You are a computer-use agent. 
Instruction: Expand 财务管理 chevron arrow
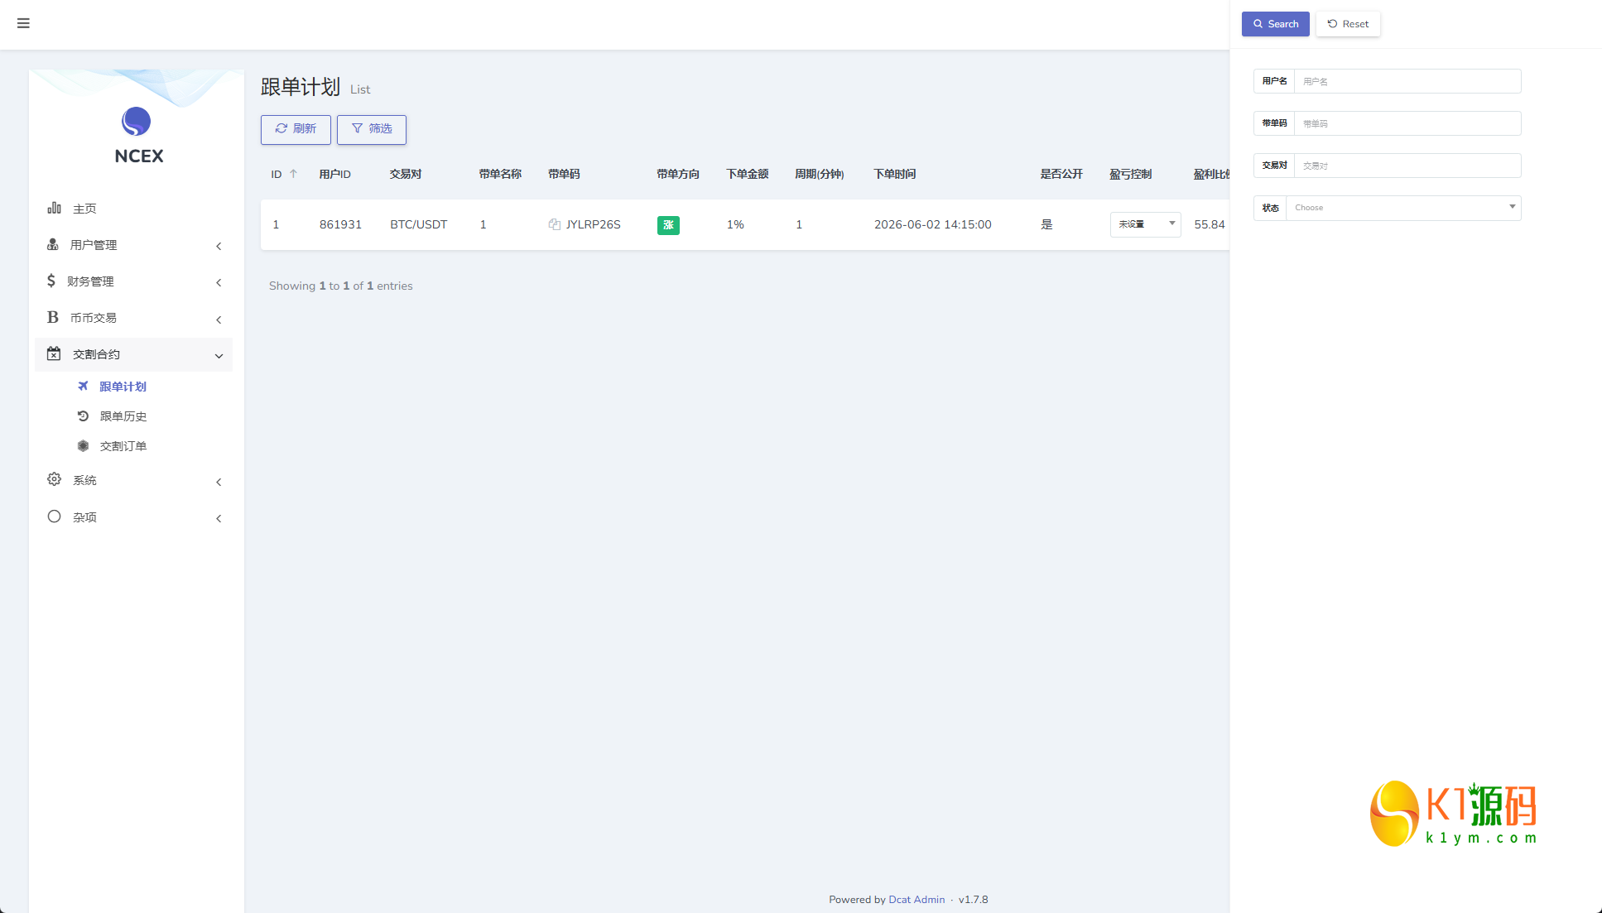click(219, 282)
